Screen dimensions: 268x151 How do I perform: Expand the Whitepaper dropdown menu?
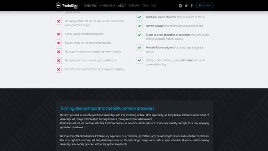tap(107, 5)
